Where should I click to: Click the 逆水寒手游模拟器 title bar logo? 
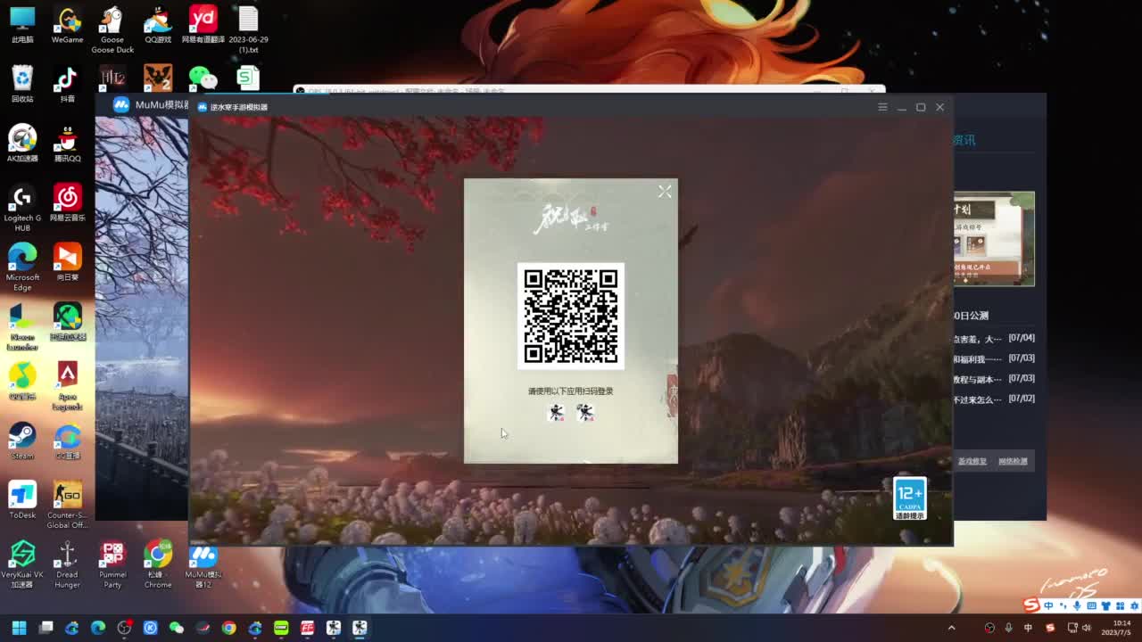click(202, 107)
